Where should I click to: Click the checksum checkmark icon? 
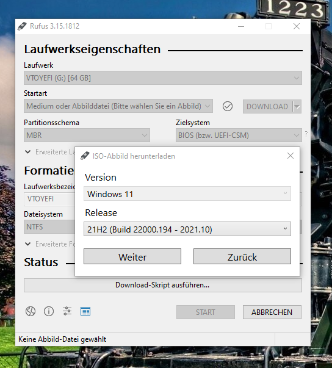tap(228, 106)
